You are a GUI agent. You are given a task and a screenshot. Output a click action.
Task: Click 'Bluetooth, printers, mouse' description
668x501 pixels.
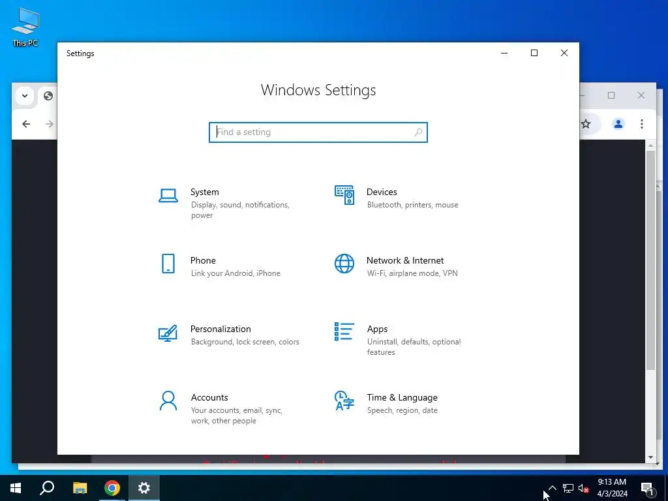pos(413,205)
